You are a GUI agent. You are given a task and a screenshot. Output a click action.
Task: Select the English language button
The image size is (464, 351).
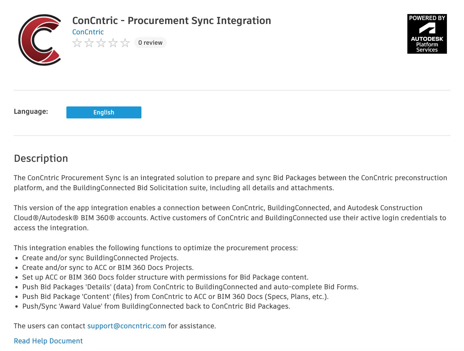[x=104, y=112]
